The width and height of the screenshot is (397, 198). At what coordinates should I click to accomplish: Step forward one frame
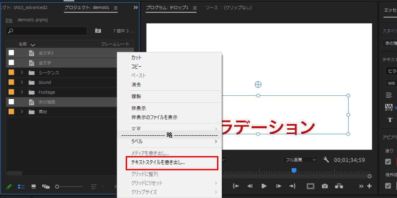[279, 186]
